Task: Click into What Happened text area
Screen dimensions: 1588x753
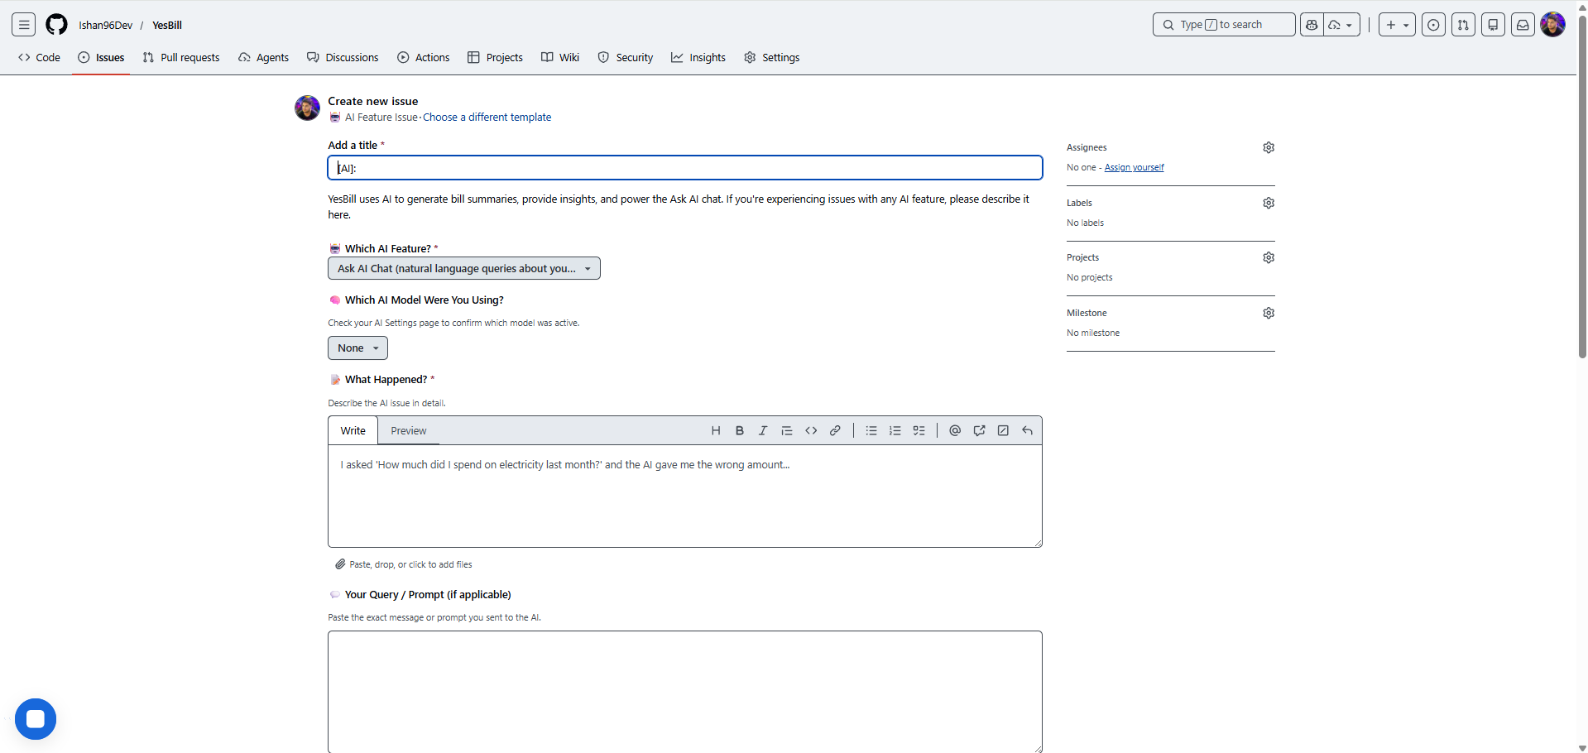Action: click(x=685, y=496)
